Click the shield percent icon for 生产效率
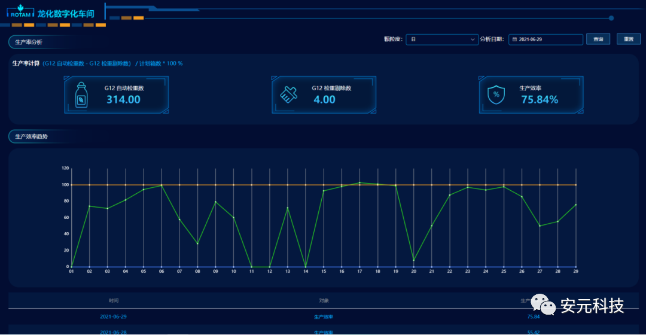646x335 pixels. (496, 95)
